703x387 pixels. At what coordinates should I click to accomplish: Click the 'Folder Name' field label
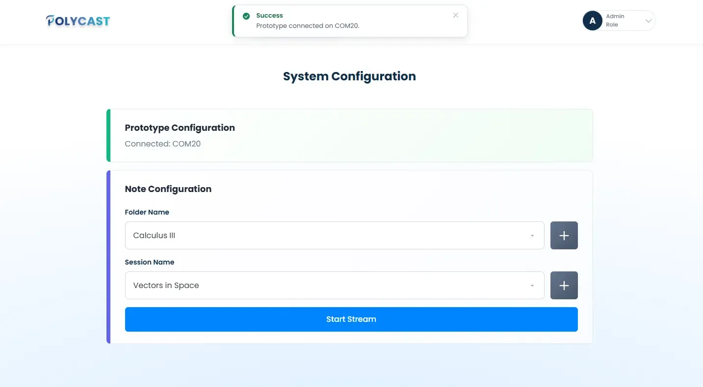(147, 212)
